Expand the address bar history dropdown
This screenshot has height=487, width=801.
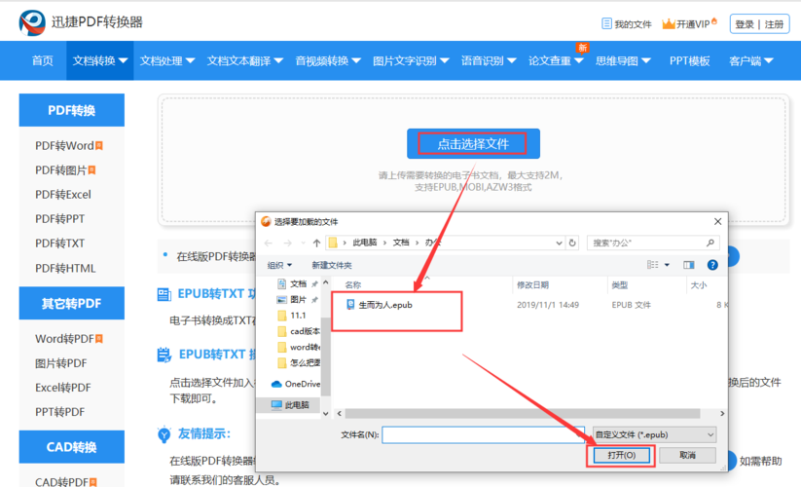(559, 243)
